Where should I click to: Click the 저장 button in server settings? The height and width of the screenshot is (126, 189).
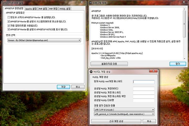tap(64, 87)
